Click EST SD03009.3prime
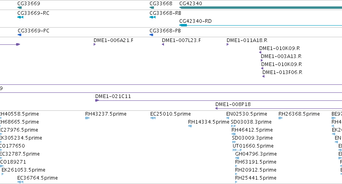The image size is (342, 184). click(x=252, y=138)
